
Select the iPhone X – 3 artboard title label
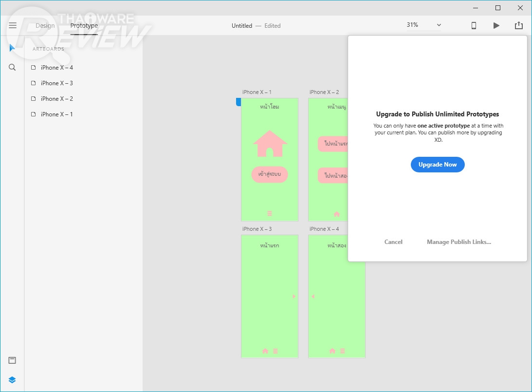tap(257, 229)
